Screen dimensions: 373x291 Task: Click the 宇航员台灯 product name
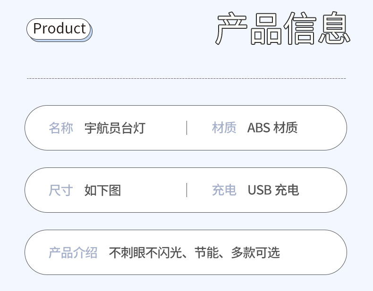click(115, 128)
